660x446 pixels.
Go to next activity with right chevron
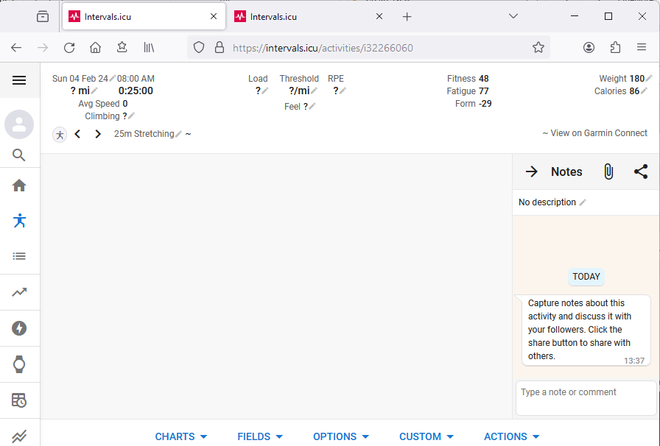click(98, 134)
